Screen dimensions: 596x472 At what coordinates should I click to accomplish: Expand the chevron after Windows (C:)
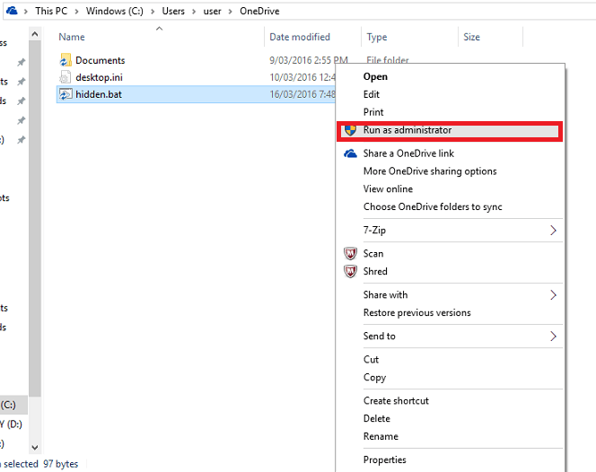(153, 12)
